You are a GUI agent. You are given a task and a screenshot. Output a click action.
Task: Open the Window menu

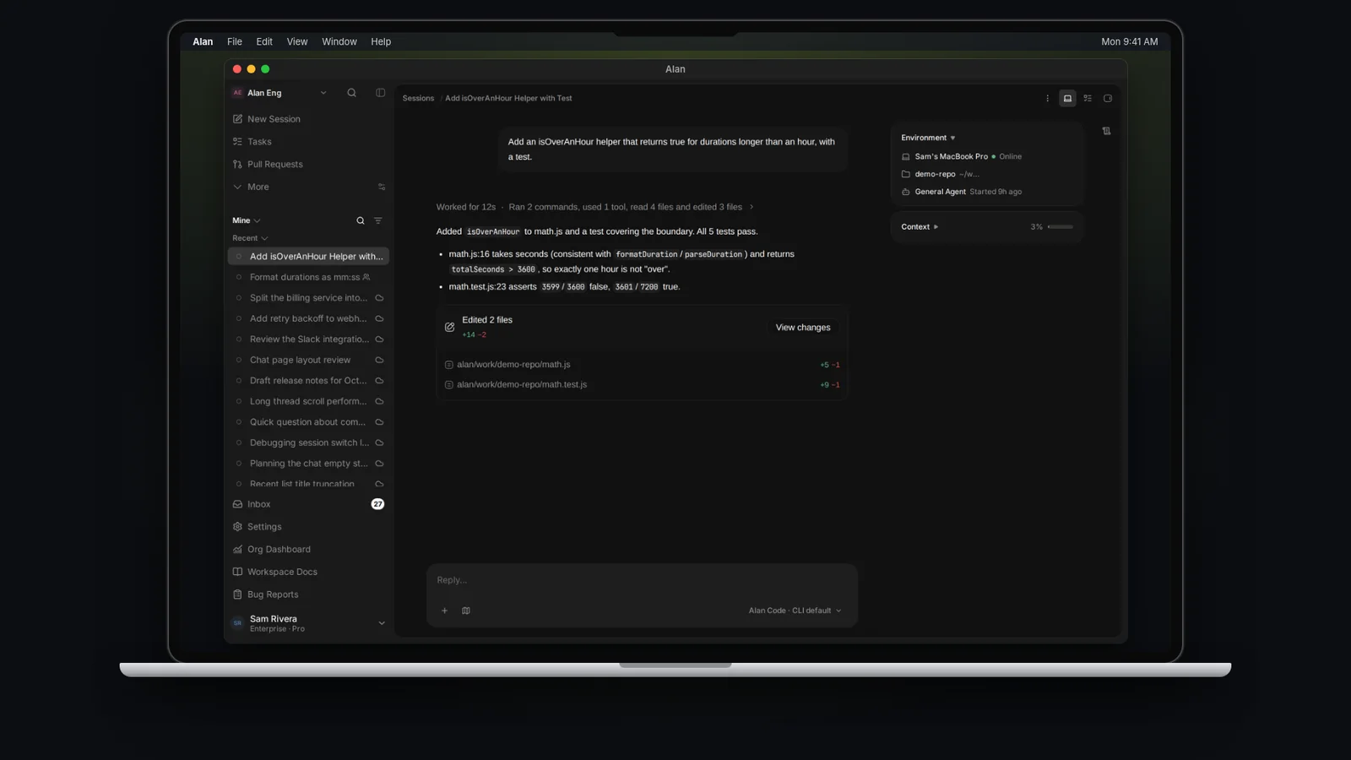pos(339,41)
